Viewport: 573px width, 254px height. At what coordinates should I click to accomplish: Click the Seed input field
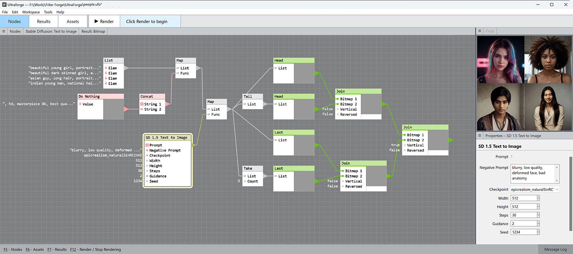[x=523, y=232]
